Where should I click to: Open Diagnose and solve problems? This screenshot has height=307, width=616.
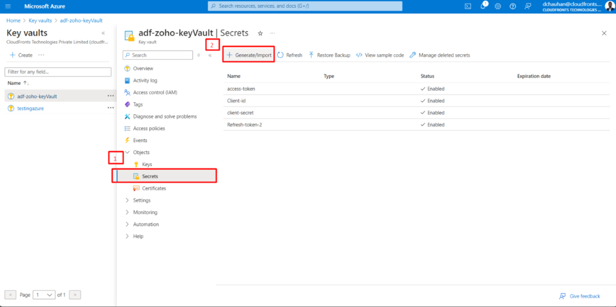[x=165, y=116]
